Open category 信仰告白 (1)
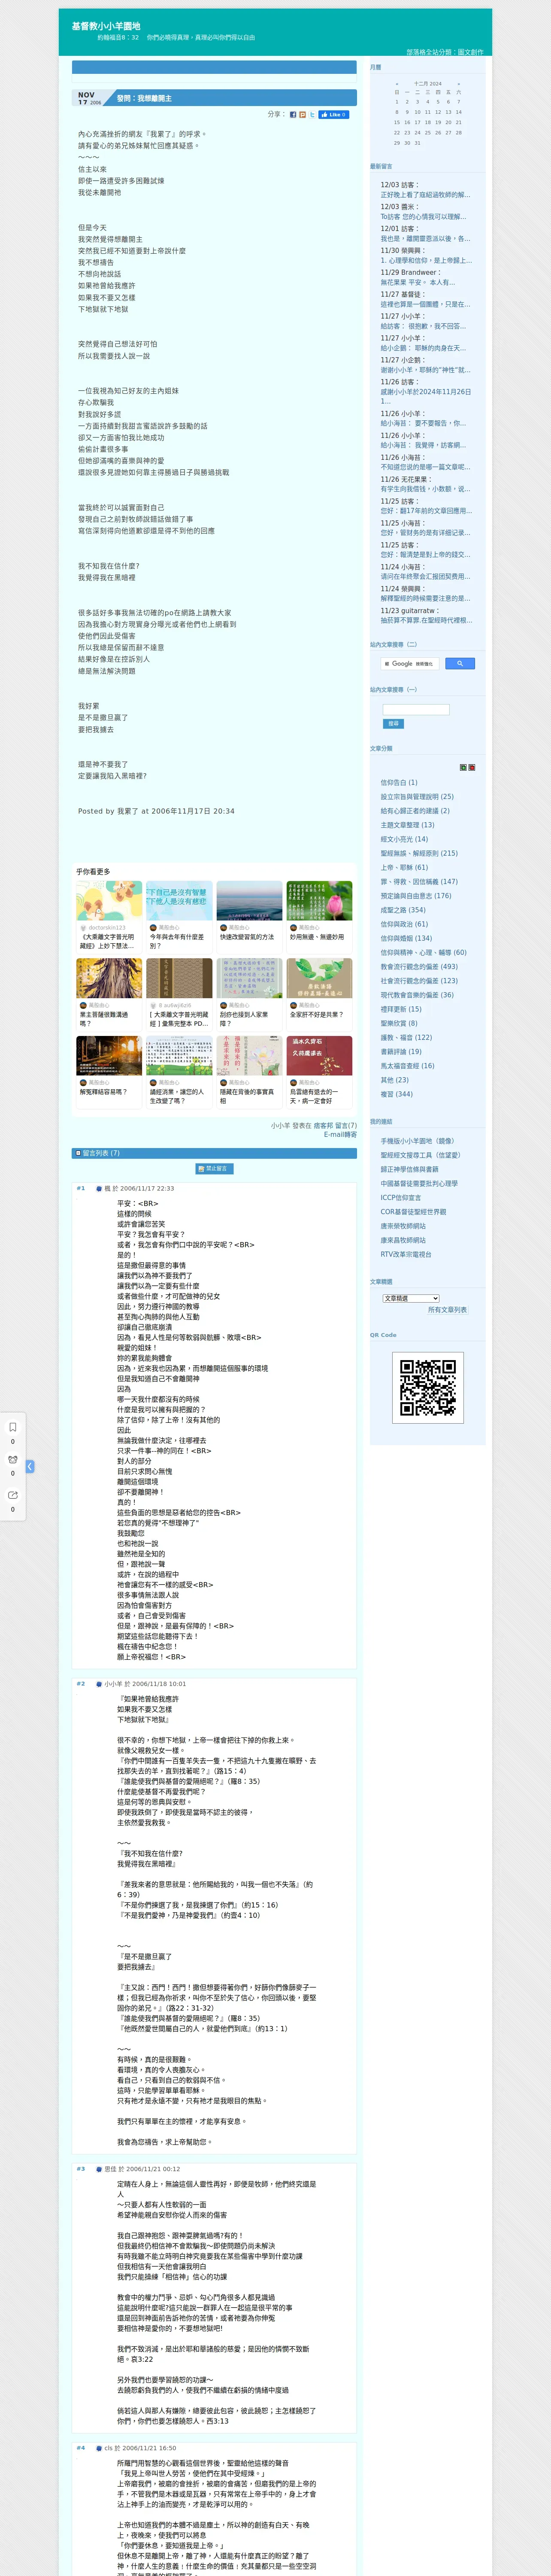The width and height of the screenshot is (551, 2576). [399, 783]
